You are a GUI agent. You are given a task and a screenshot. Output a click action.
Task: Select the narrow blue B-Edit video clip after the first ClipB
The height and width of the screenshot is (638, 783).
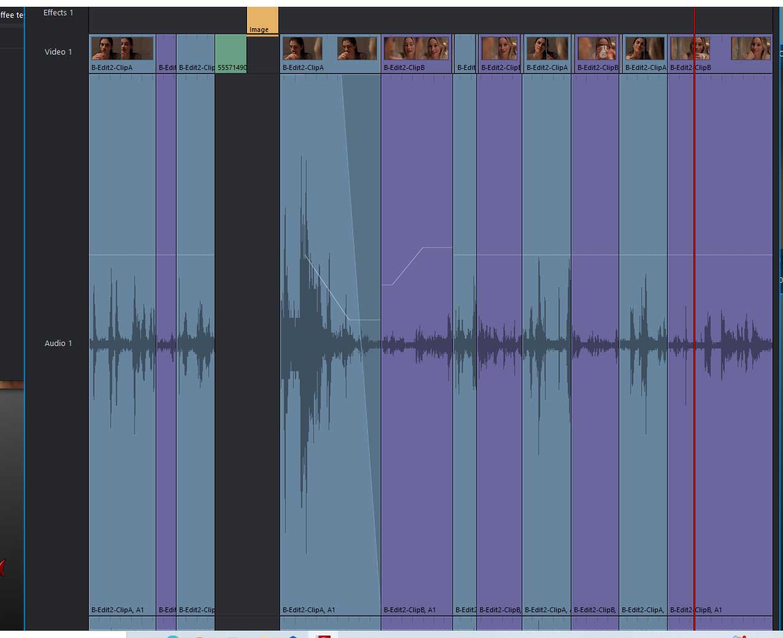pos(465,54)
